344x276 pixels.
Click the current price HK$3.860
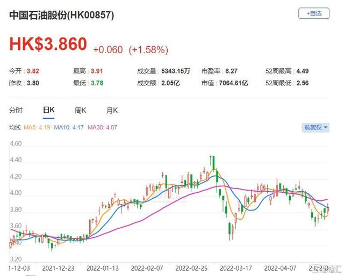[48, 44]
